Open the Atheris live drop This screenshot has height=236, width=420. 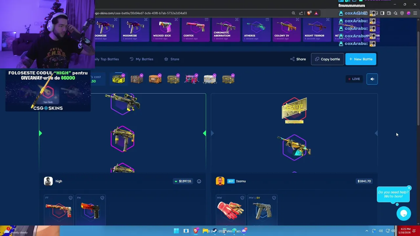click(256, 29)
